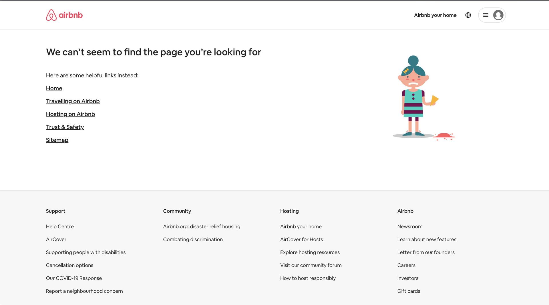Open the hamburger menu icon
This screenshot has height=305, width=549.
[486, 15]
